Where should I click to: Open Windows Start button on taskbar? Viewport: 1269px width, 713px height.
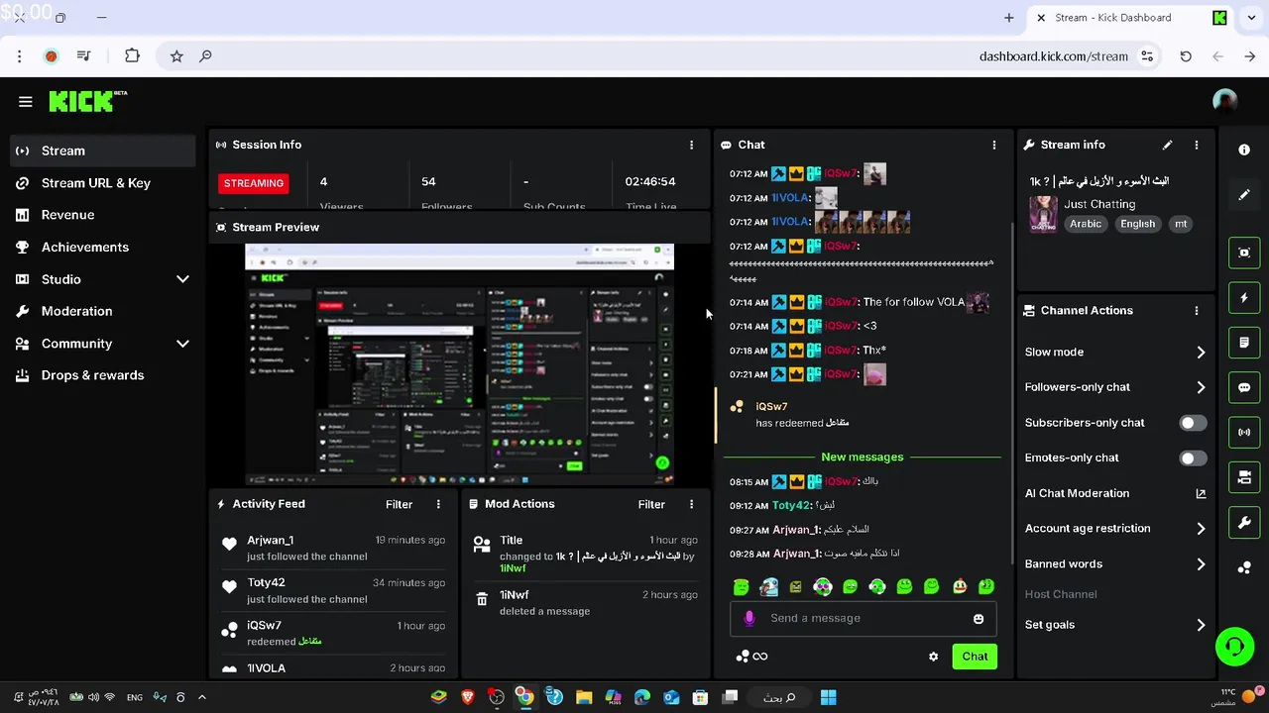click(x=828, y=697)
